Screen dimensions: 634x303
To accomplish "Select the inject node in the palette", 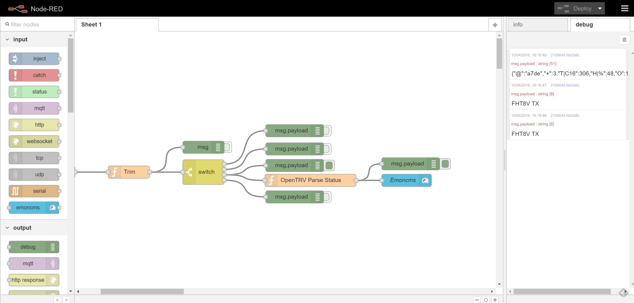I will (34, 59).
